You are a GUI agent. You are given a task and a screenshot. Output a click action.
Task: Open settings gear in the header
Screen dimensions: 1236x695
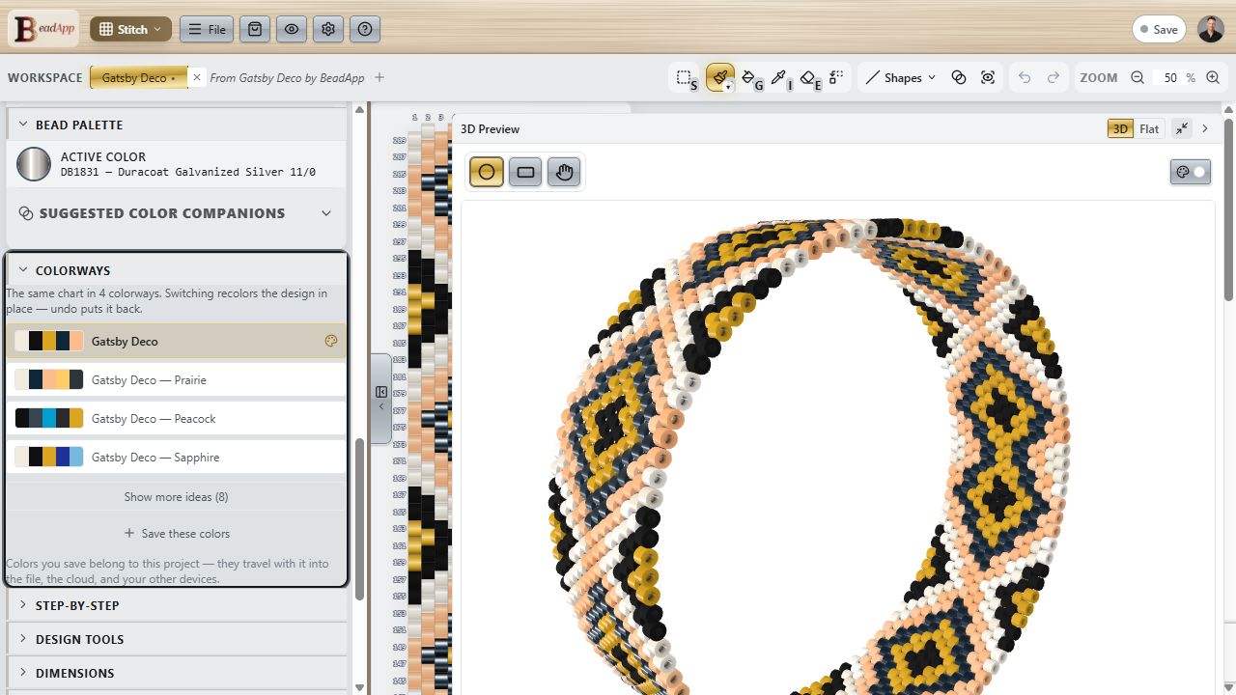click(328, 29)
